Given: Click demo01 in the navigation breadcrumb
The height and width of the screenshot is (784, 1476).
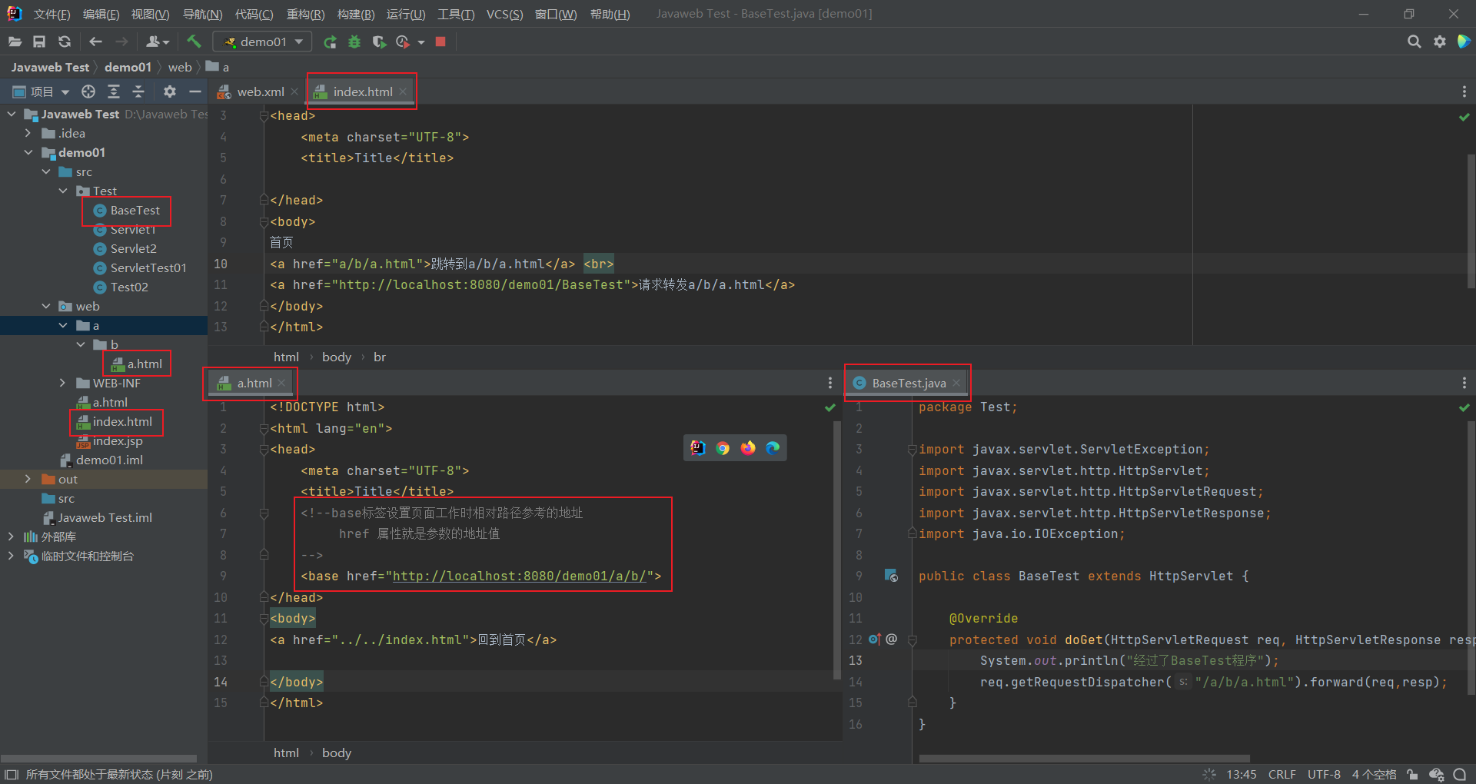Looking at the screenshot, I should coord(128,67).
